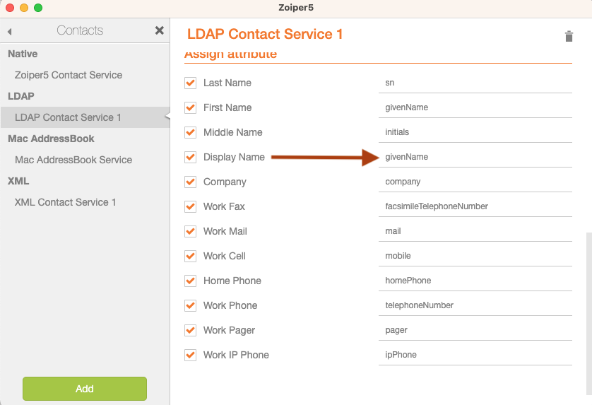Edit the Work Cell mobile field
Image resolution: width=592 pixels, height=405 pixels.
click(x=475, y=256)
